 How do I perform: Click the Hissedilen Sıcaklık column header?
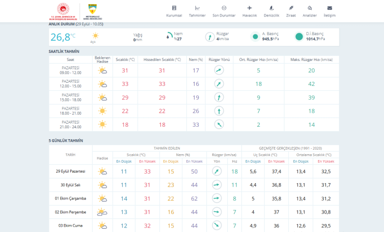(x=162, y=59)
